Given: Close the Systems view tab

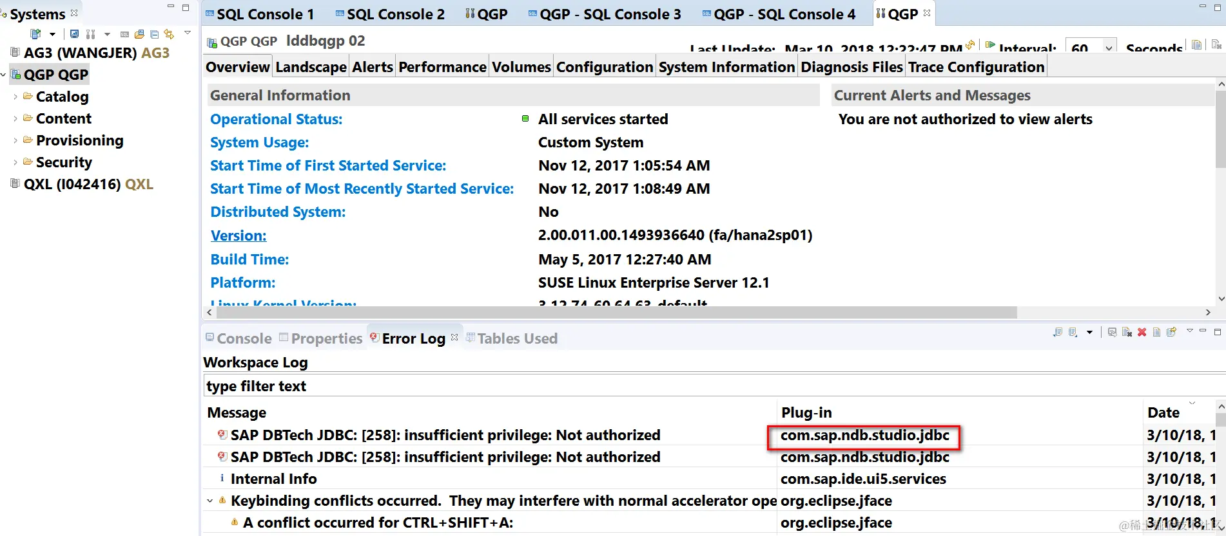Looking at the screenshot, I should click(74, 13).
